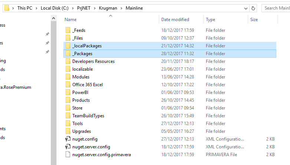Select the _Packages folder name
Screen dimensions: 290x165
[82, 54]
